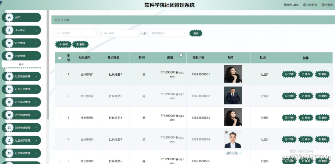This screenshot has height=164, width=336.
Task: Check the box for row 社长账号1
Action: 59,74
